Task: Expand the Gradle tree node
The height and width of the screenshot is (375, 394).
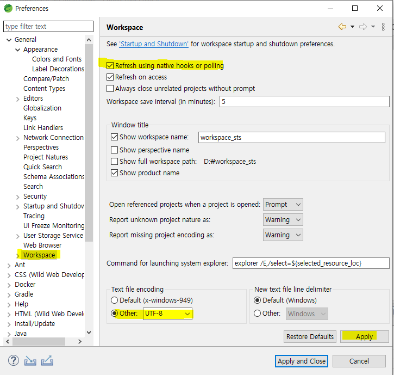Action: tap(9, 294)
